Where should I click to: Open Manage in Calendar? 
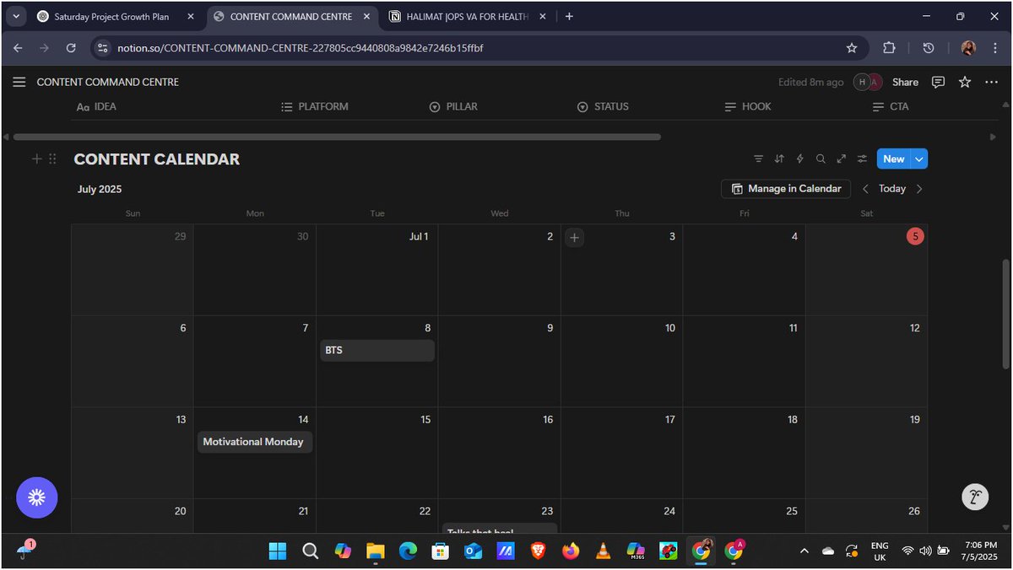point(785,189)
